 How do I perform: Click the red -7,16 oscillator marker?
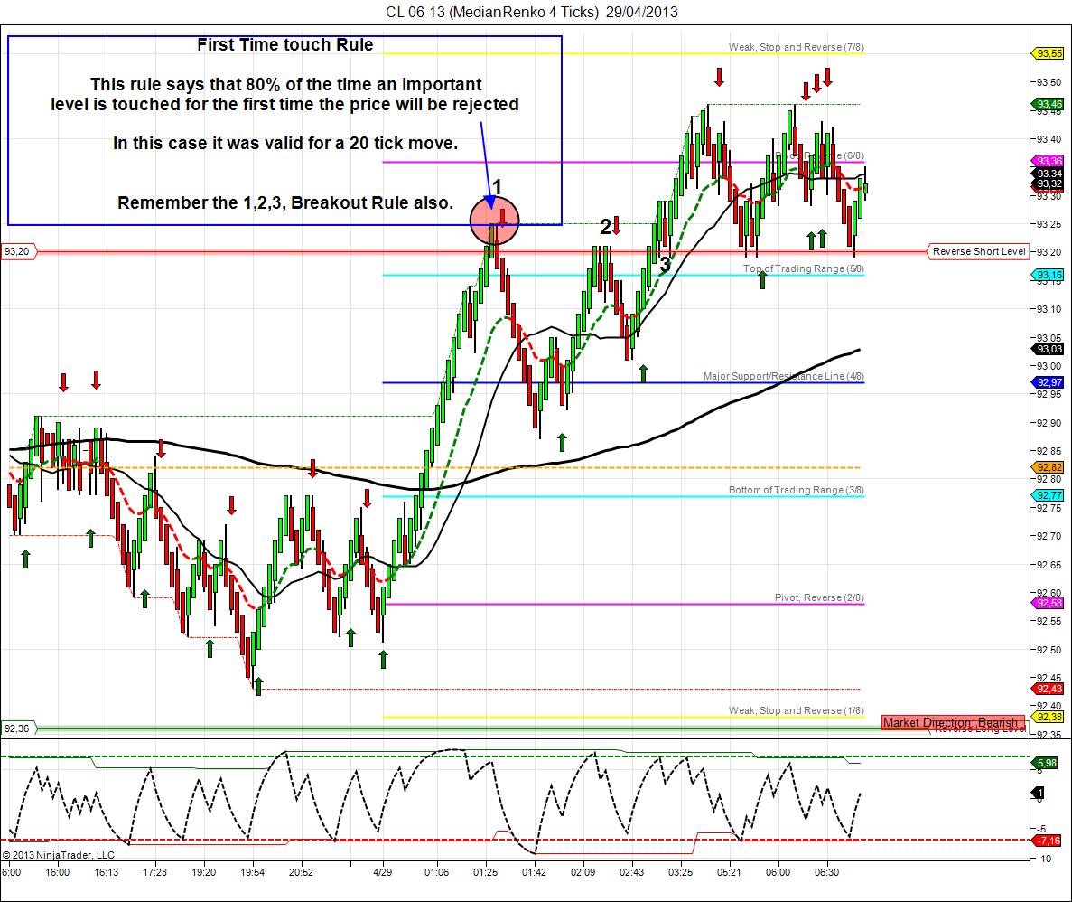tap(1047, 841)
